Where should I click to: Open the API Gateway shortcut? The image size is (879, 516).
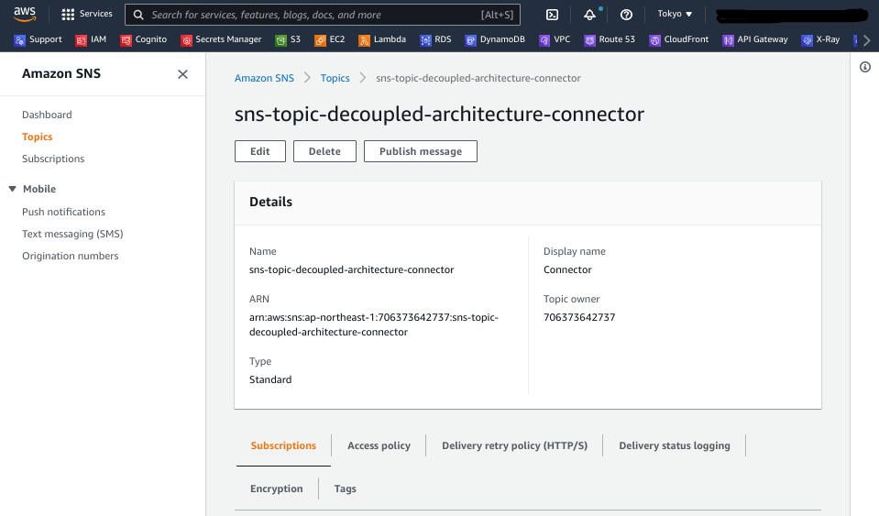click(x=755, y=39)
